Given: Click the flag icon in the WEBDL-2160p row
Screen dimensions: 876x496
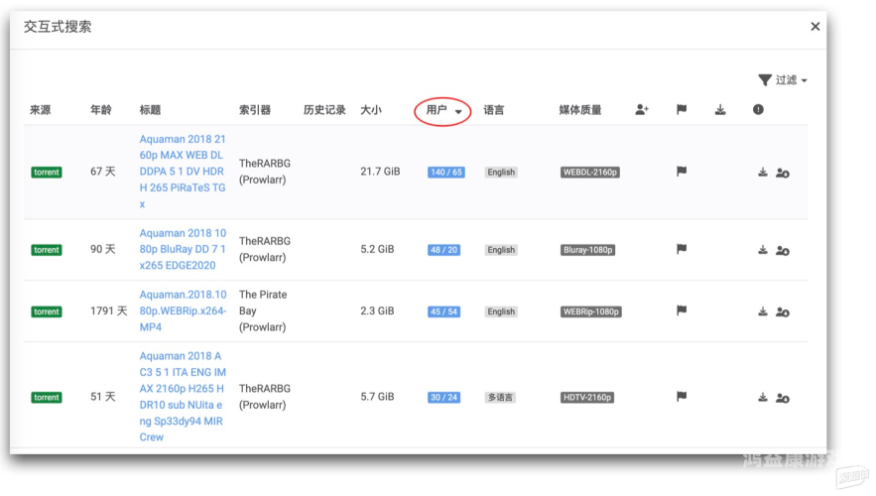Looking at the screenshot, I should click(x=682, y=172).
